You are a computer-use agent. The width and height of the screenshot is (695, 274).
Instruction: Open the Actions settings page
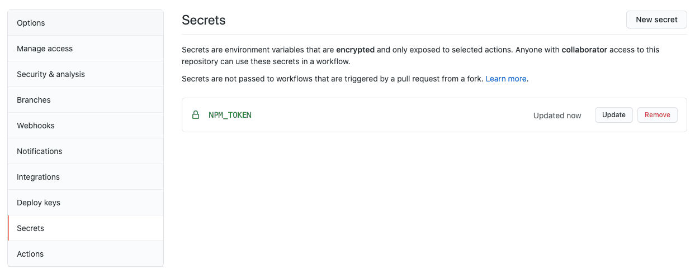(86, 254)
